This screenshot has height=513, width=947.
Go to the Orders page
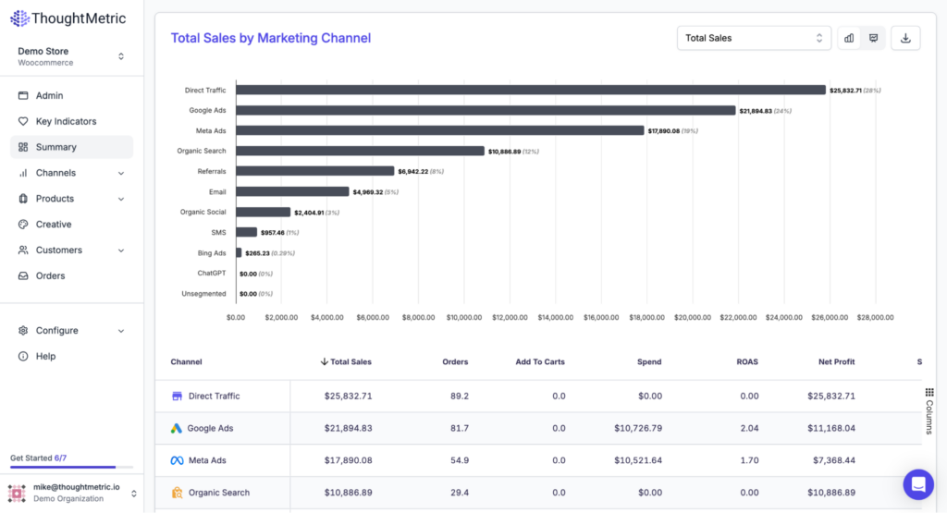click(50, 275)
